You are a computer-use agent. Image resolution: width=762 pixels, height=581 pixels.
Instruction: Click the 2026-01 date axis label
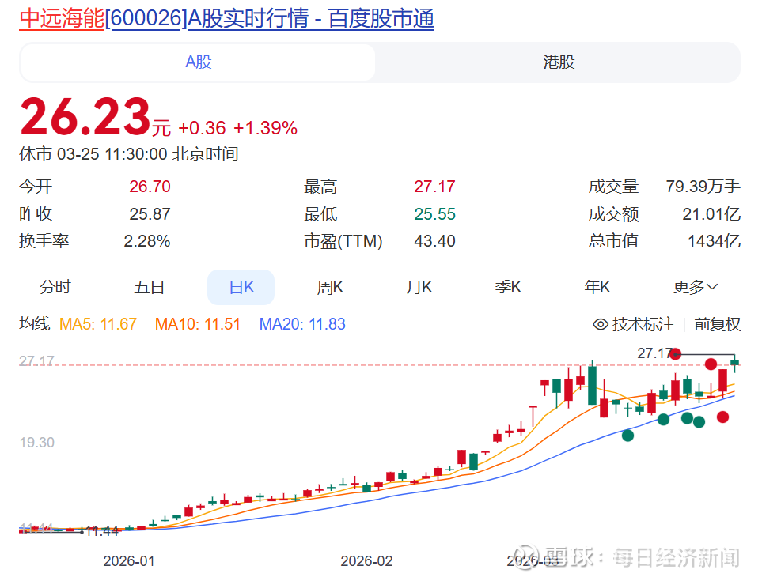[x=129, y=561]
